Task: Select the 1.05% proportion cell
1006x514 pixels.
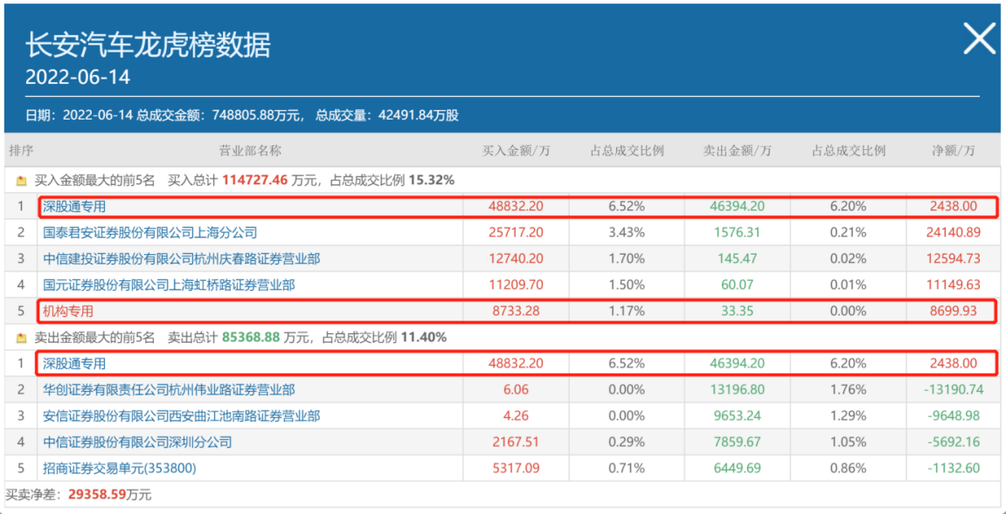Action: tap(849, 442)
